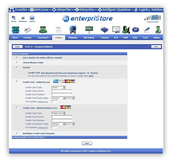The height and width of the screenshot is (162, 172).
Task: Click the next button in step header
Action: click(x=156, y=47)
